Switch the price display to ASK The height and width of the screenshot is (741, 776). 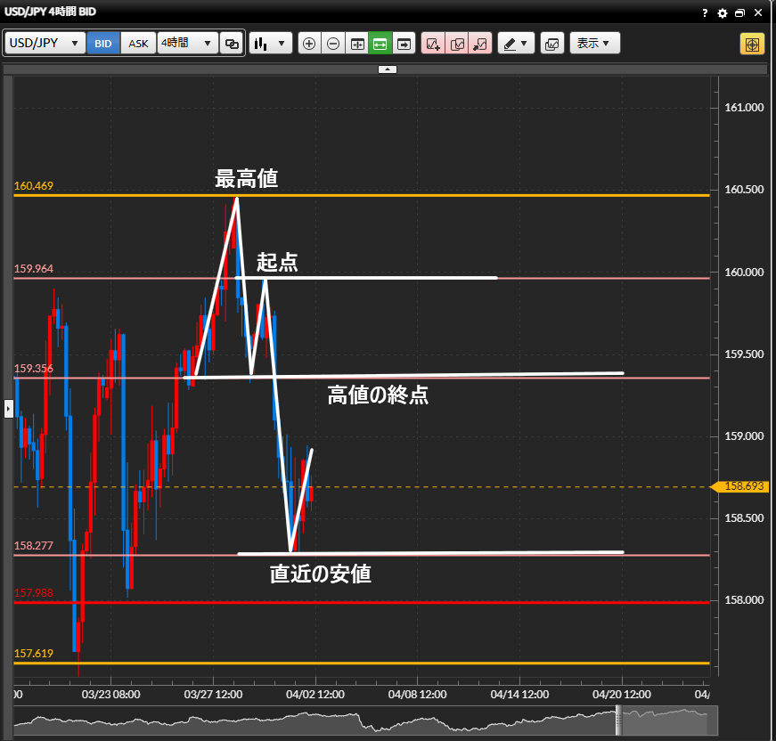[x=138, y=44]
